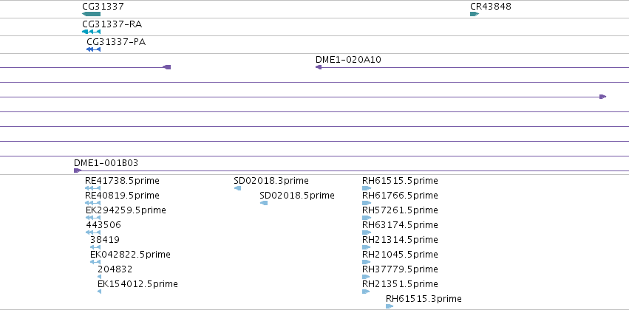
Task: Click the 443506 EST feature
Action: (93, 232)
